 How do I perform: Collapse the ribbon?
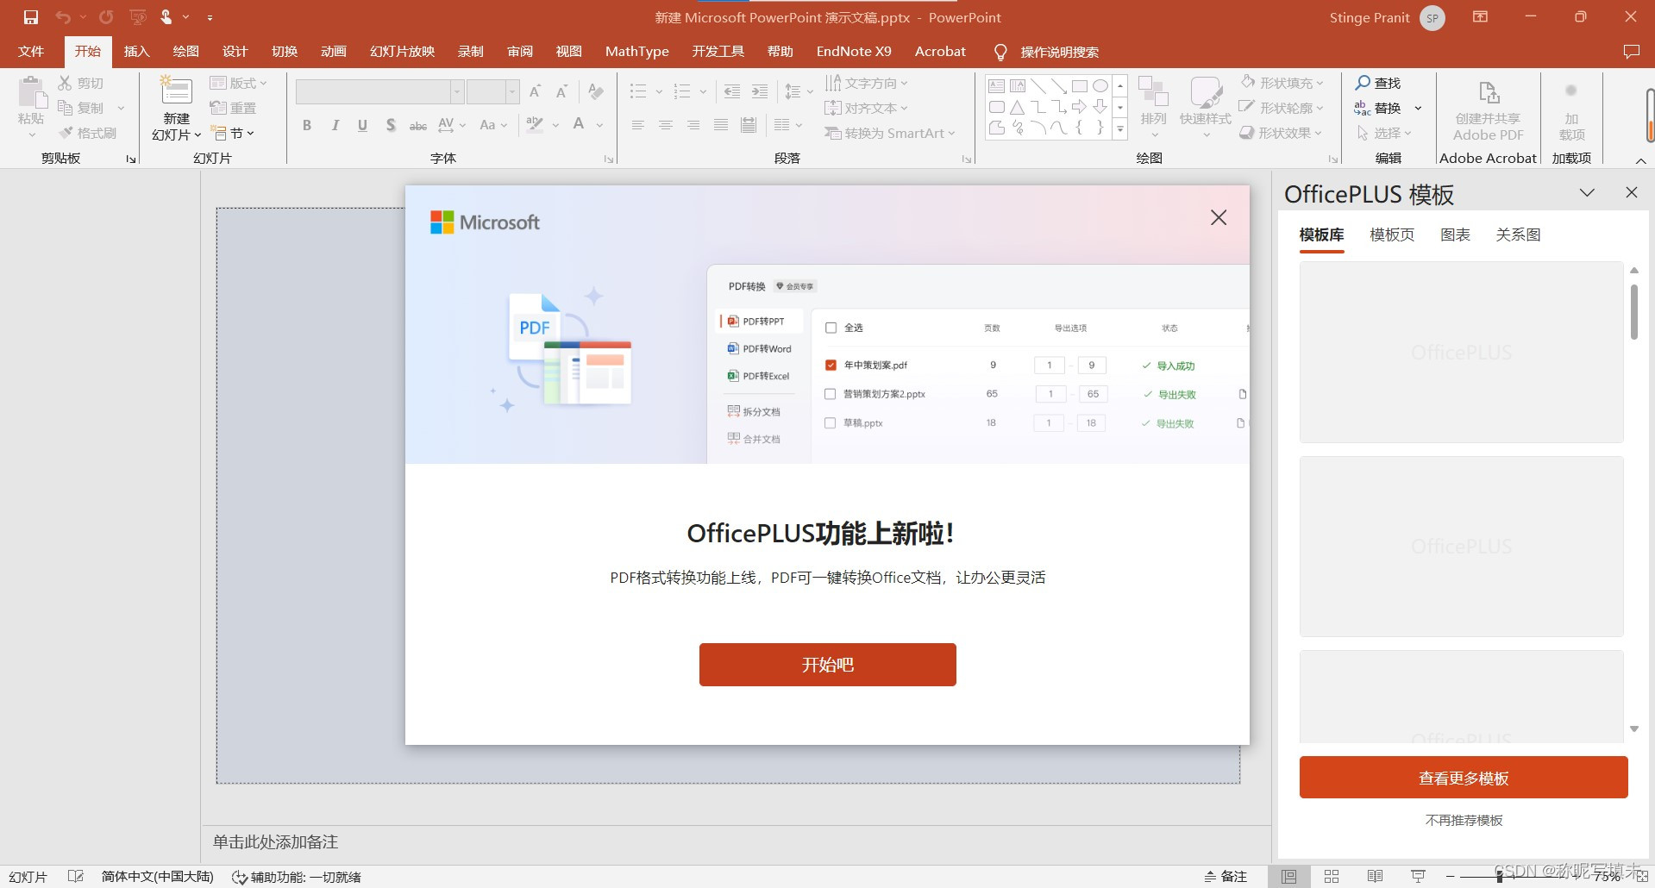tap(1640, 160)
